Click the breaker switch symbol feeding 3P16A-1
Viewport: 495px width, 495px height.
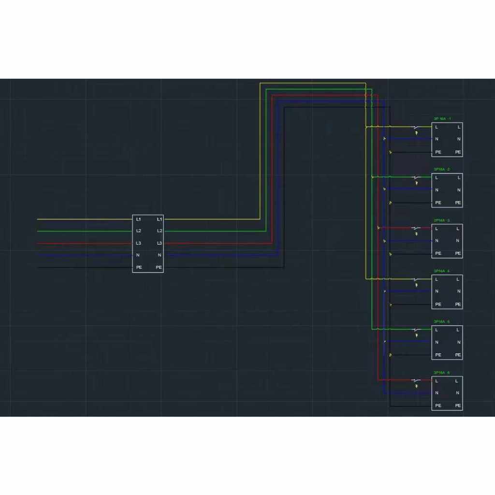[416, 127]
